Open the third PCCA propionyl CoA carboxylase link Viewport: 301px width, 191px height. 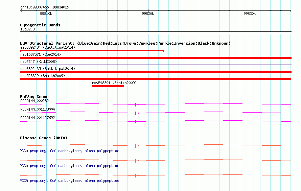click(x=69, y=181)
